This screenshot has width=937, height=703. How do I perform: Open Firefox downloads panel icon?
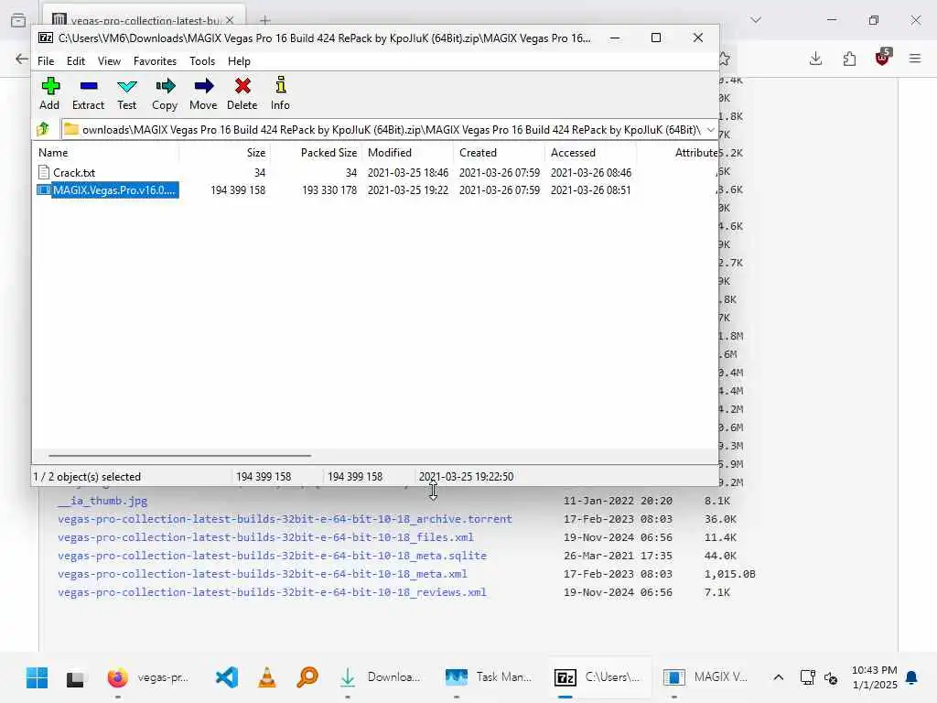[815, 59]
